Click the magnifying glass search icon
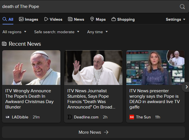 click(182, 7)
